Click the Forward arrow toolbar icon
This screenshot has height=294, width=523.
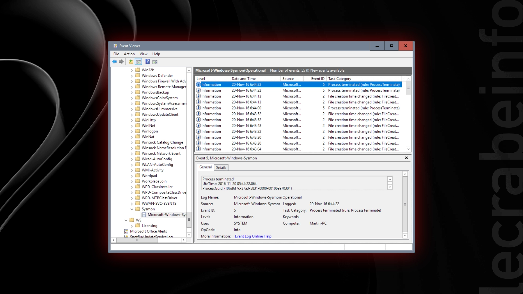coord(121,62)
